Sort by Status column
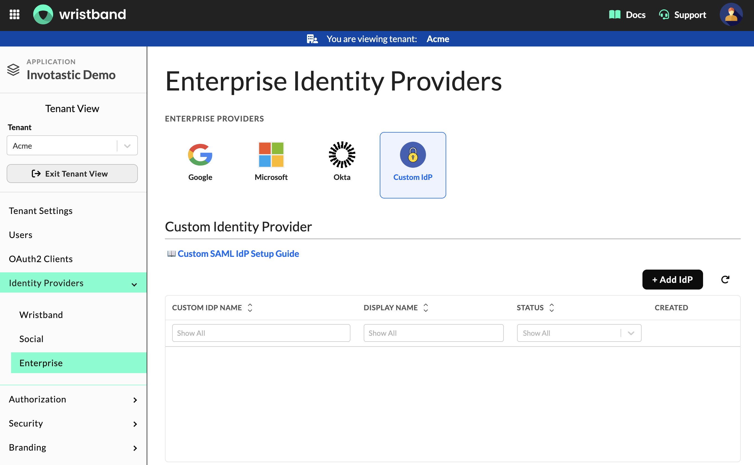Image resolution: width=754 pixels, height=465 pixels. point(552,308)
